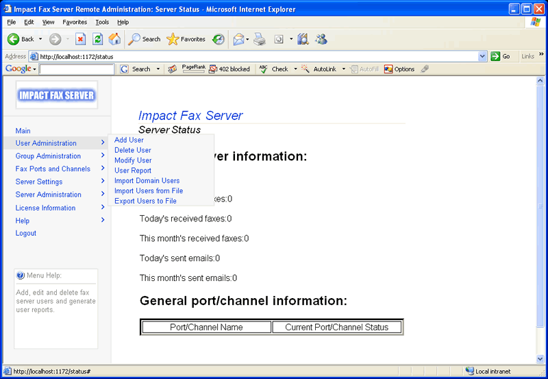Click the Back arrow icon

coord(13,39)
